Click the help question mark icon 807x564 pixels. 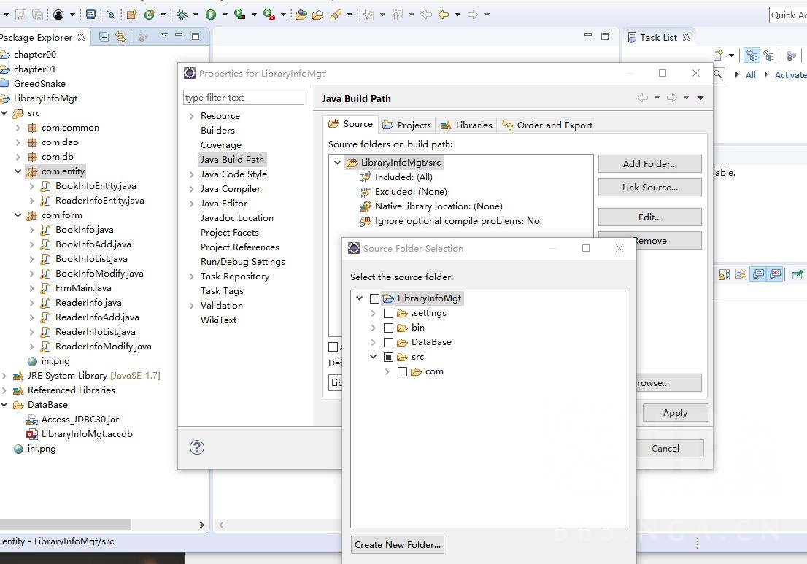tap(196, 447)
